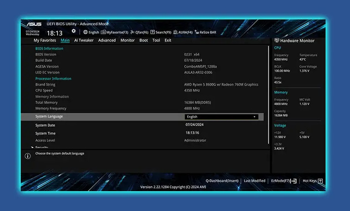This screenshot has width=350, height=211.
Task: Click the ASUS logo
Action: coord(34,24)
